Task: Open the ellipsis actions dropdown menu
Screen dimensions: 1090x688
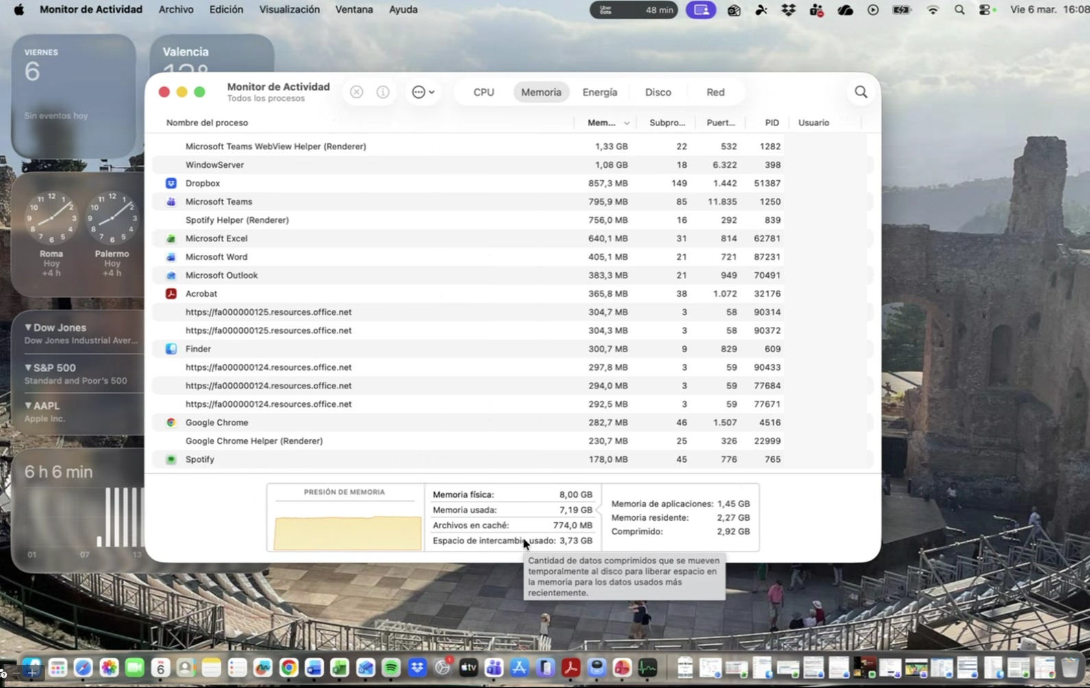Action: 423,92
